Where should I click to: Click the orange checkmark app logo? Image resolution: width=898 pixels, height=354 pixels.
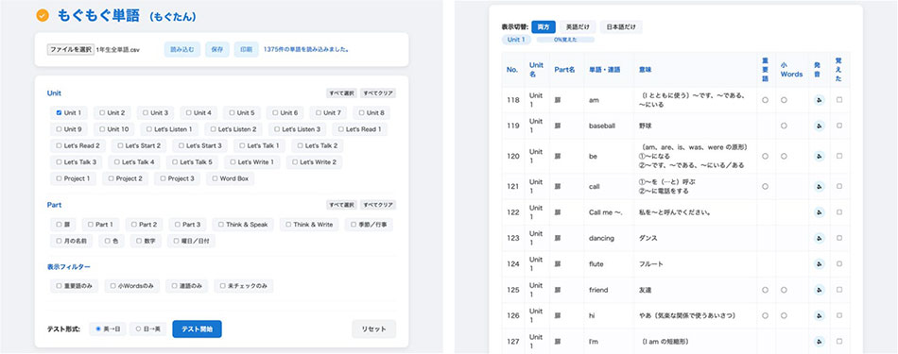coord(43,15)
